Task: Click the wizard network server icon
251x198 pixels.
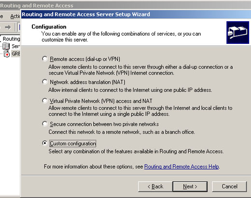Action: tap(237, 33)
